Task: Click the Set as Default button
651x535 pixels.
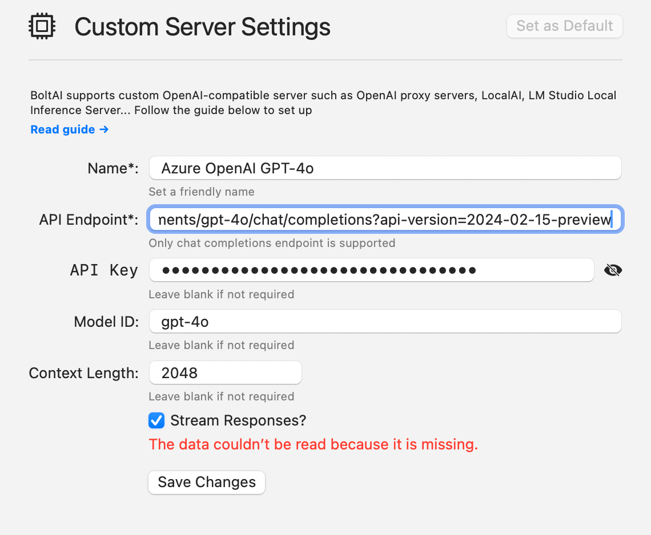Action: pyautogui.click(x=564, y=26)
